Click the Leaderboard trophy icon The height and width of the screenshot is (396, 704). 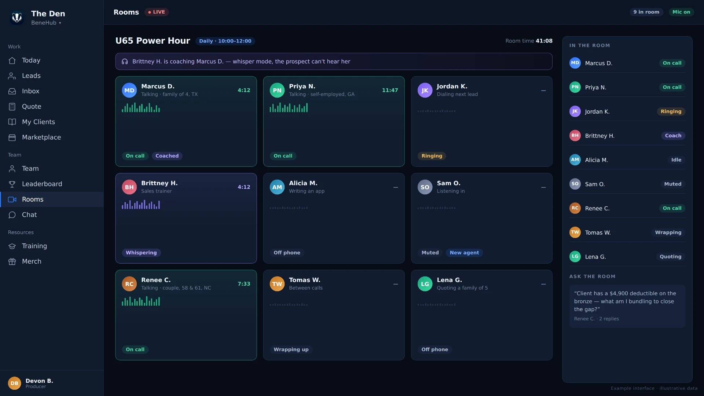(12, 184)
